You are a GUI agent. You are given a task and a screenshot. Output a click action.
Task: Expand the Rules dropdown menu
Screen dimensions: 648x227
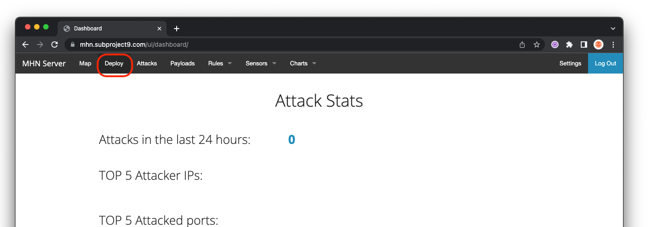click(x=220, y=64)
